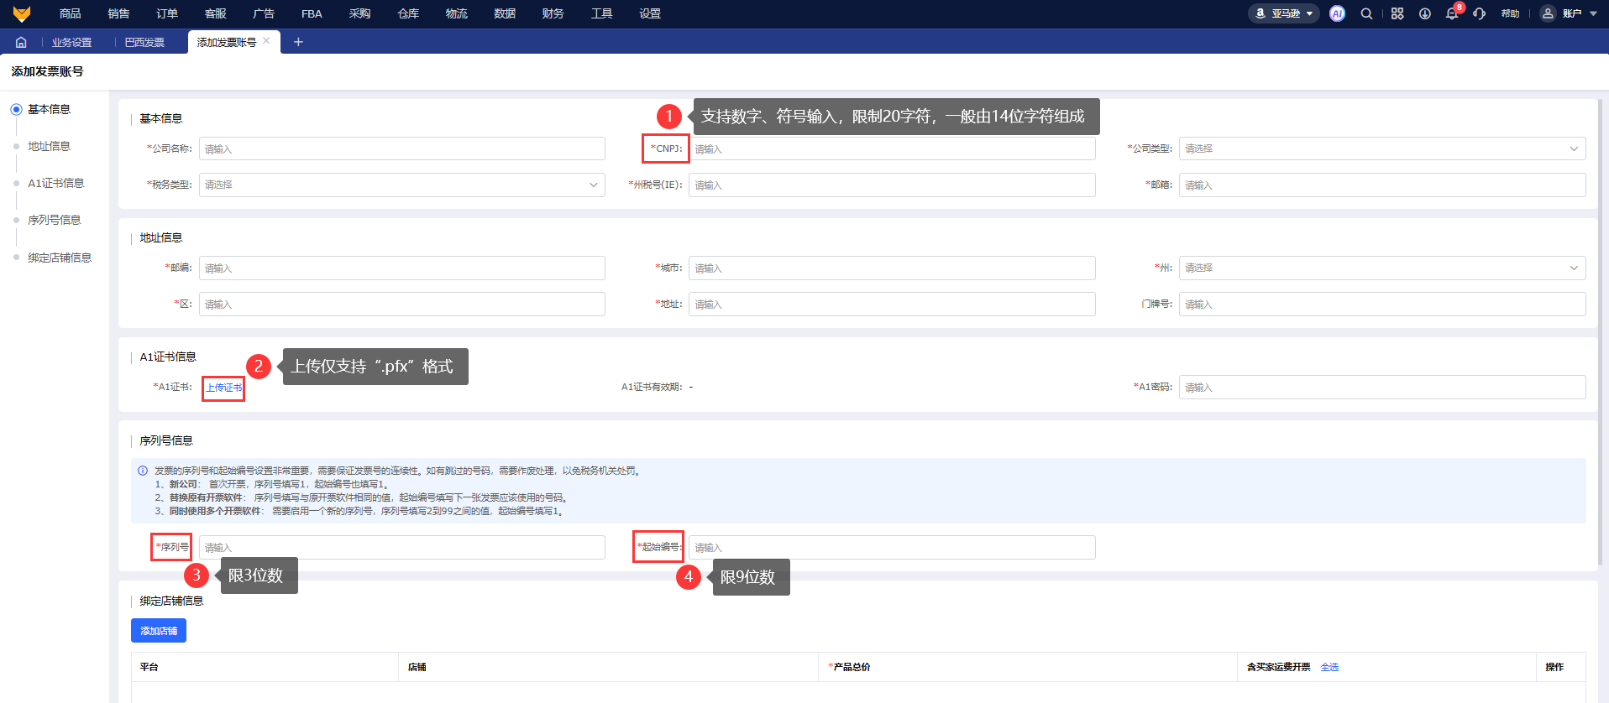
Task: Focus the 地址 input field
Action: click(892, 304)
